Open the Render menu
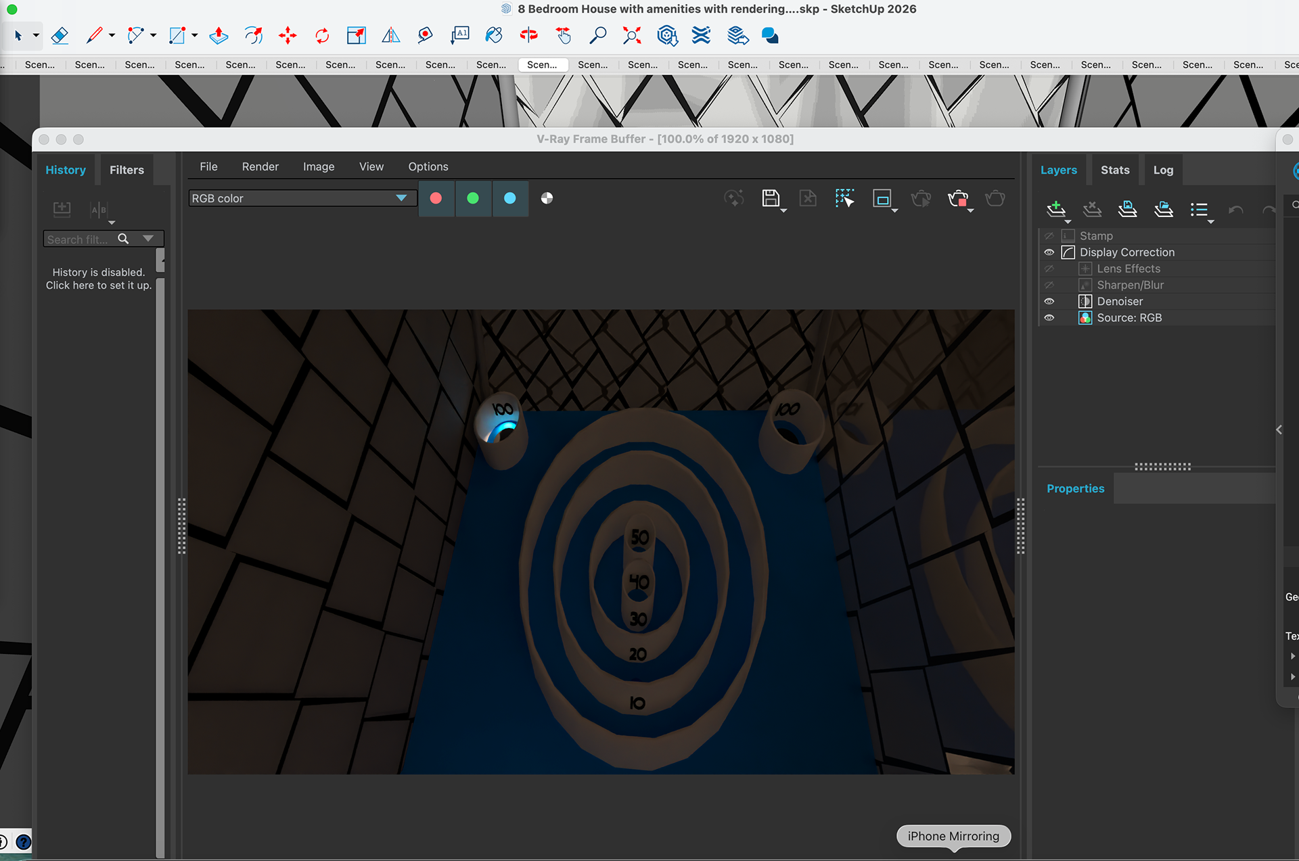1299x861 pixels. [x=260, y=166]
